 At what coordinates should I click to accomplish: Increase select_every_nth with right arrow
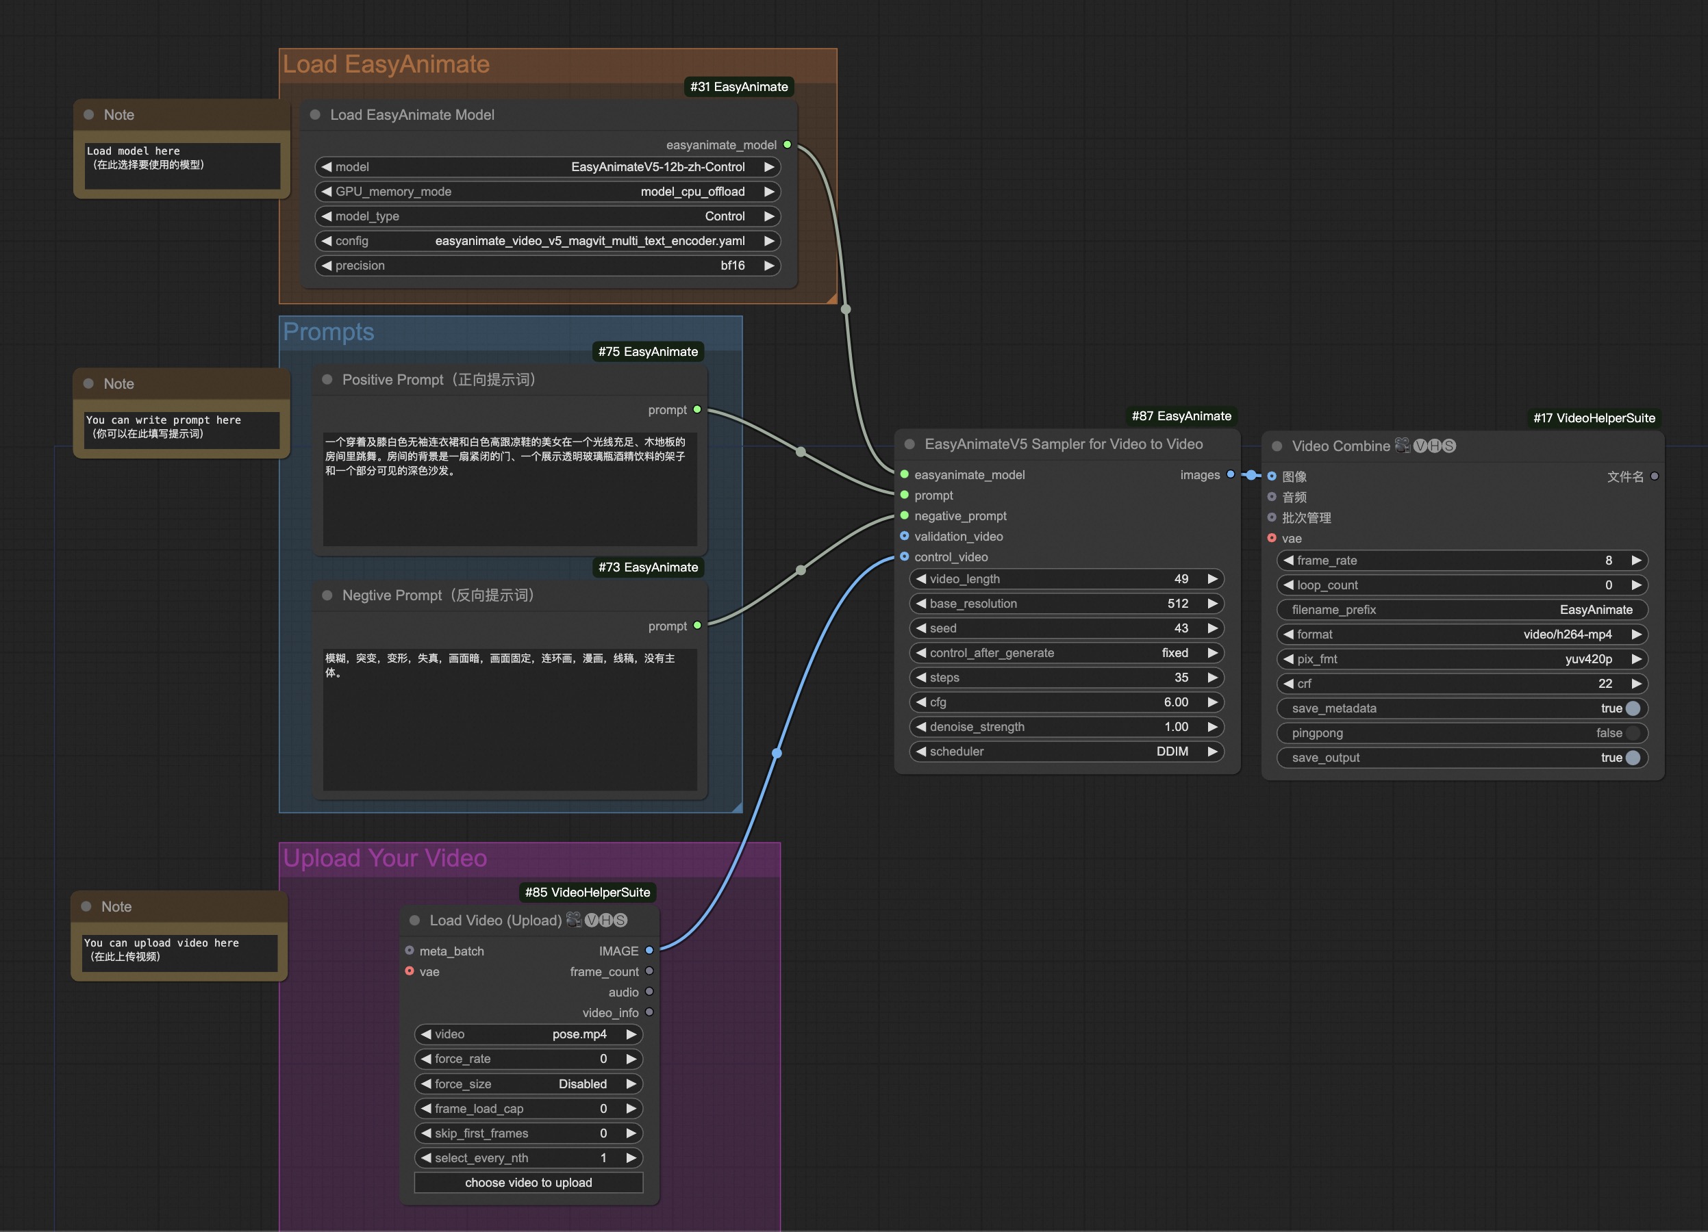(x=631, y=1157)
